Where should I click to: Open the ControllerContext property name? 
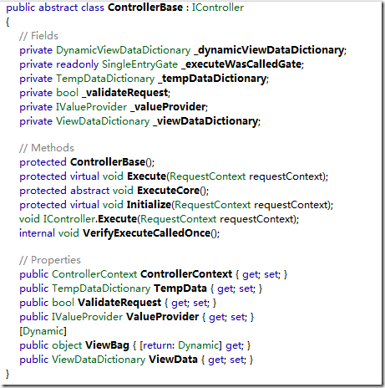(186, 274)
